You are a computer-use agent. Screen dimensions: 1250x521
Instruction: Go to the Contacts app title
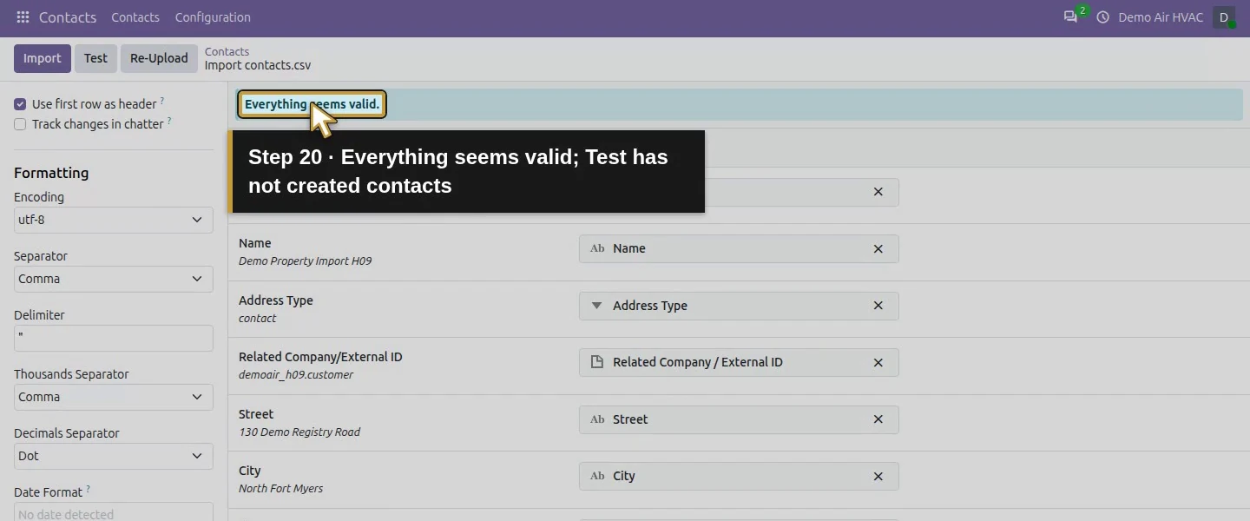pyautogui.click(x=68, y=17)
